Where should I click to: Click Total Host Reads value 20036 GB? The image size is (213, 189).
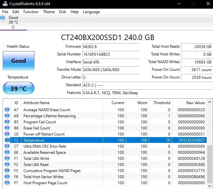(x=197, y=47)
